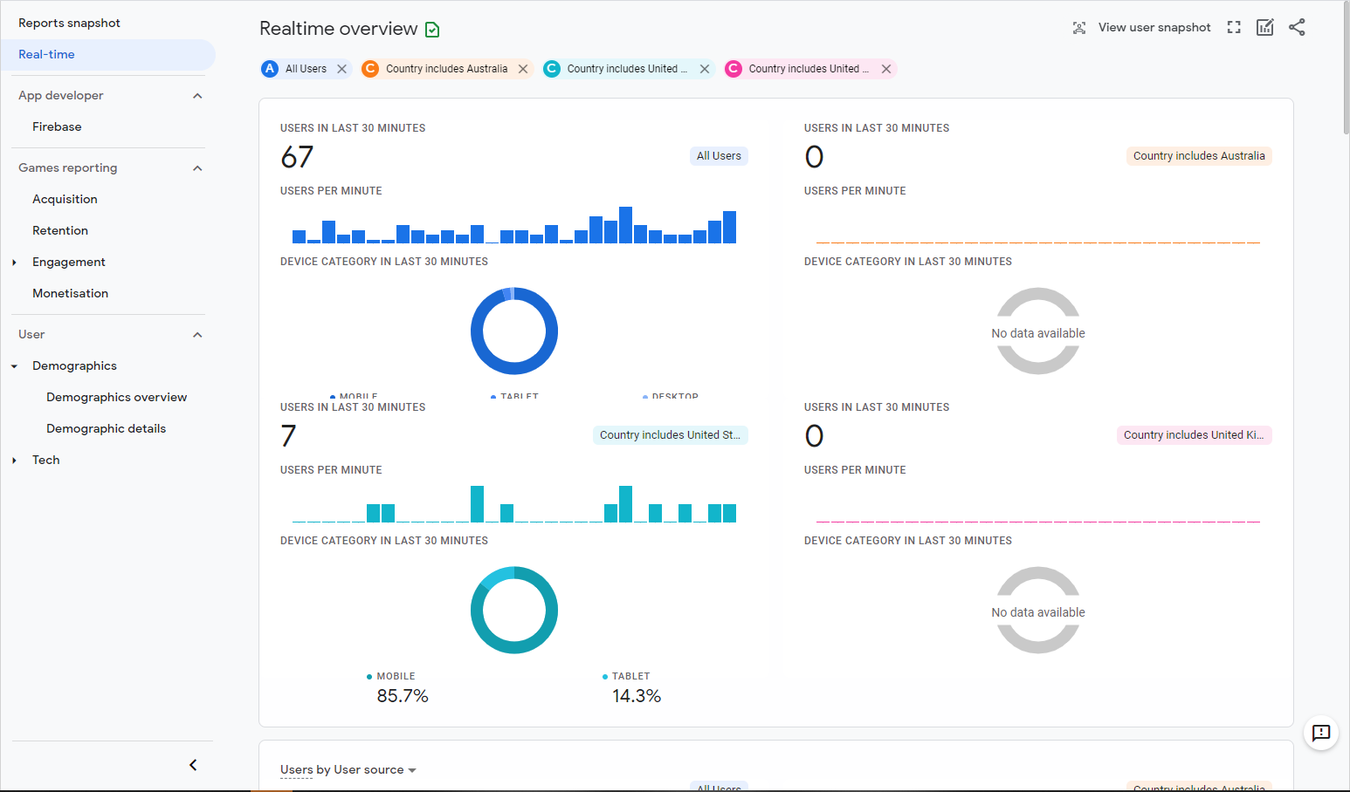Remove the pink Country includes United comparison
Screen dimensions: 1350x792
(x=886, y=69)
